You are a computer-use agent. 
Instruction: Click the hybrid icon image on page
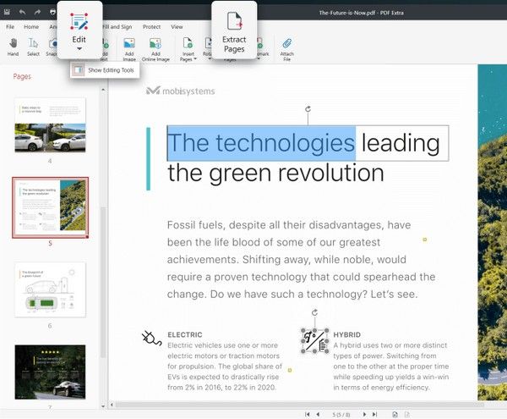point(314,341)
